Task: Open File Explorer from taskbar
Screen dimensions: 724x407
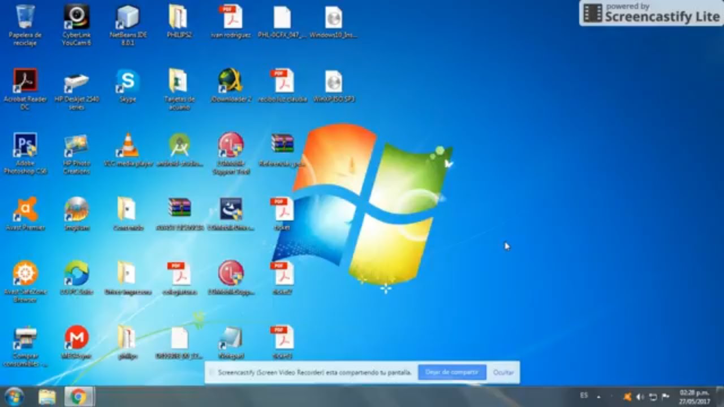Action: 48,397
